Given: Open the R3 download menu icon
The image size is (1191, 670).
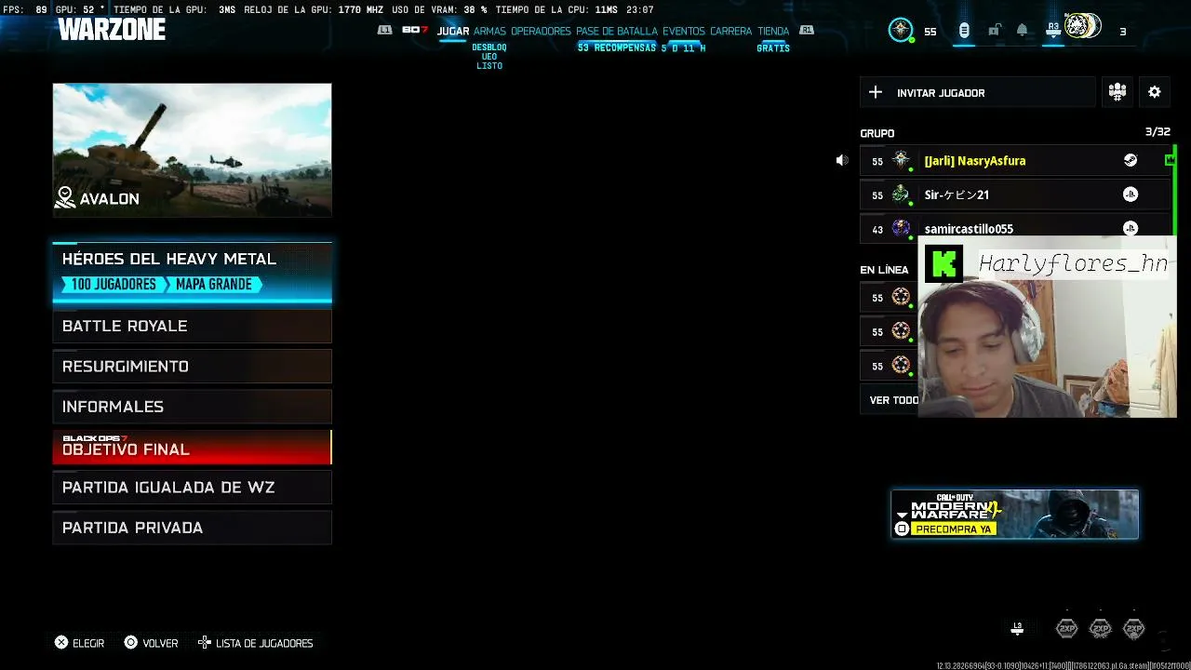Looking at the screenshot, I should [x=1053, y=31].
